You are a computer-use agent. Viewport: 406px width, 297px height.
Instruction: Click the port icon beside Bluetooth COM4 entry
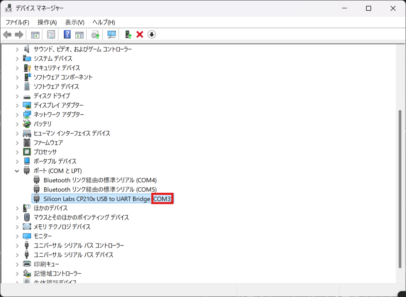37,180
